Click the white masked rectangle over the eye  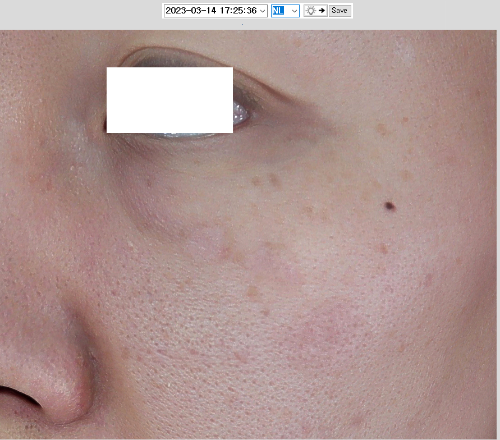point(169,100)
